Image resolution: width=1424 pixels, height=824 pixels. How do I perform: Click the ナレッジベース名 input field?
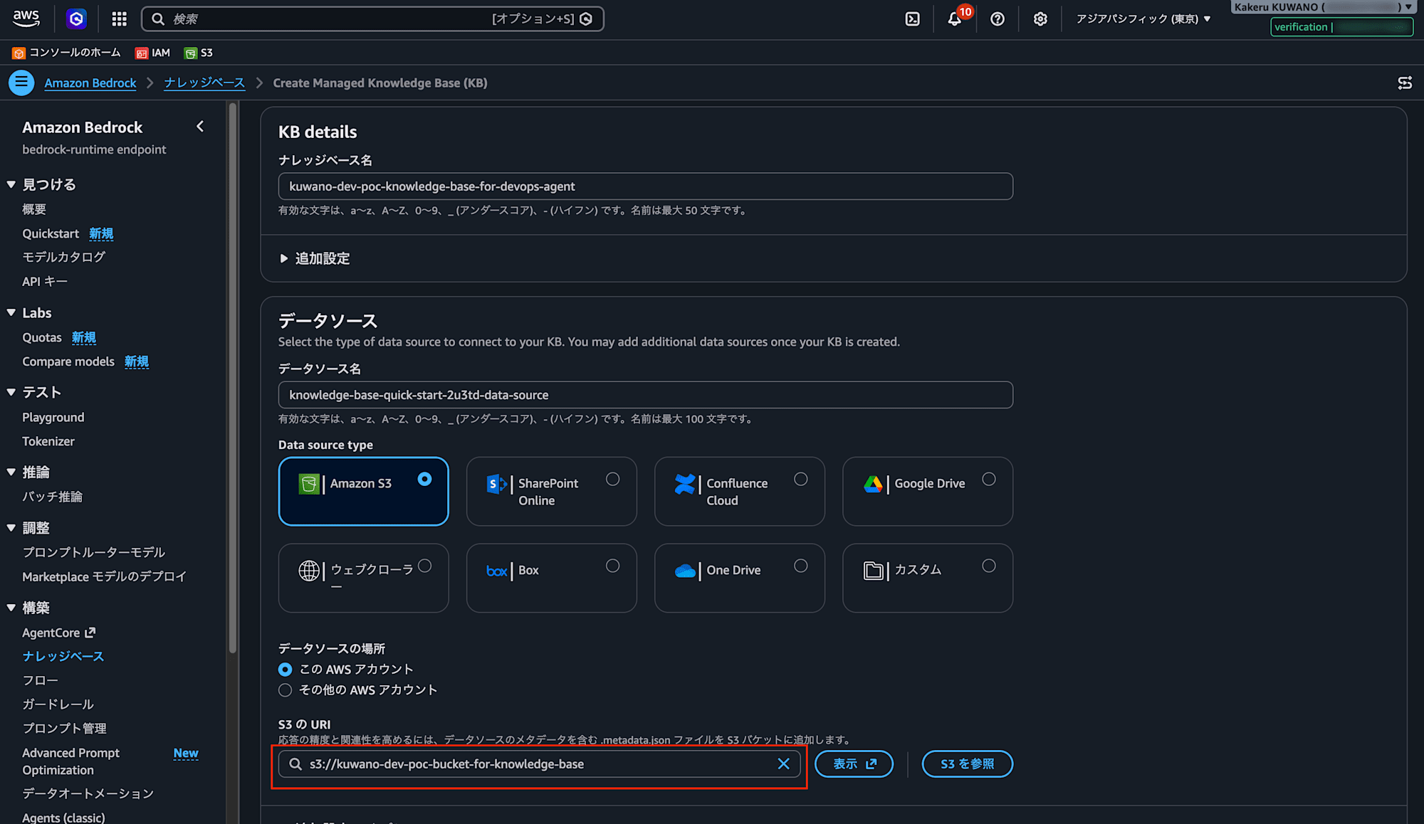(x=645, y=186)
